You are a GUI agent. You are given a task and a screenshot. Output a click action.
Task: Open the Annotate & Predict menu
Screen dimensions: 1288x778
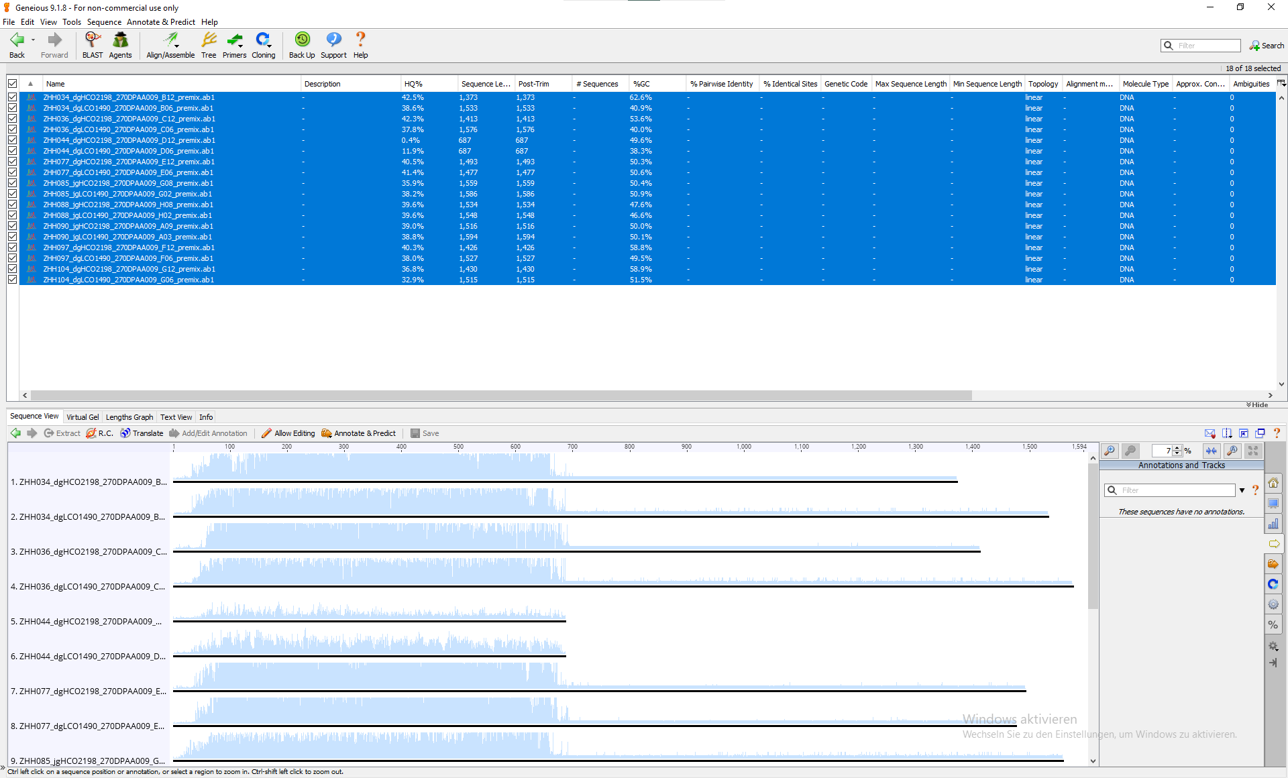coord(161,22)
